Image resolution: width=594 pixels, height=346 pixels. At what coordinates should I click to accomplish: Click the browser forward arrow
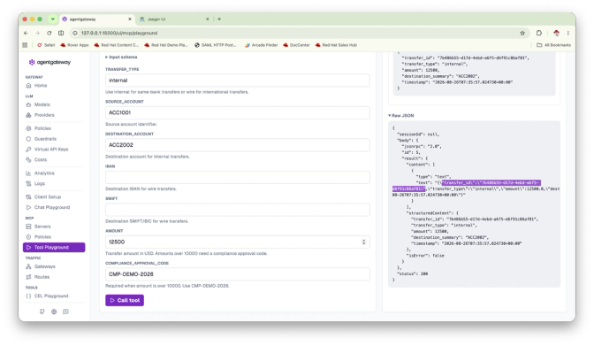point(37,33)
